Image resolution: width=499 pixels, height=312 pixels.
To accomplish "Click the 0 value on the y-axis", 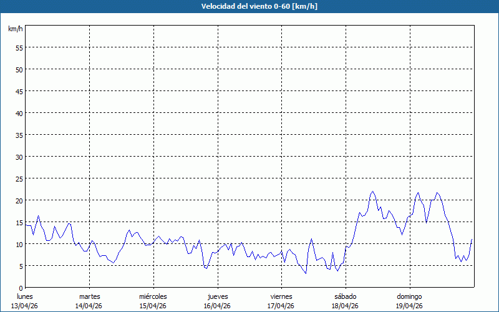I will point(21,288).
